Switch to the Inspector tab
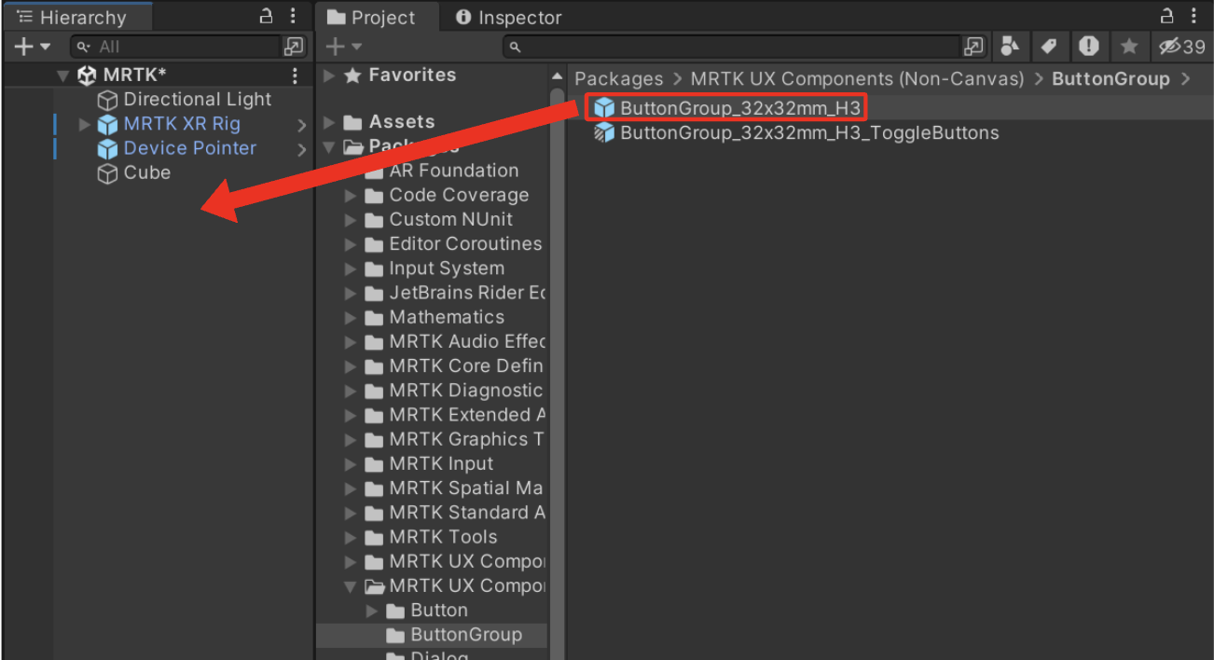Screen dimensions: 1214x660 [x=508, y=17]
